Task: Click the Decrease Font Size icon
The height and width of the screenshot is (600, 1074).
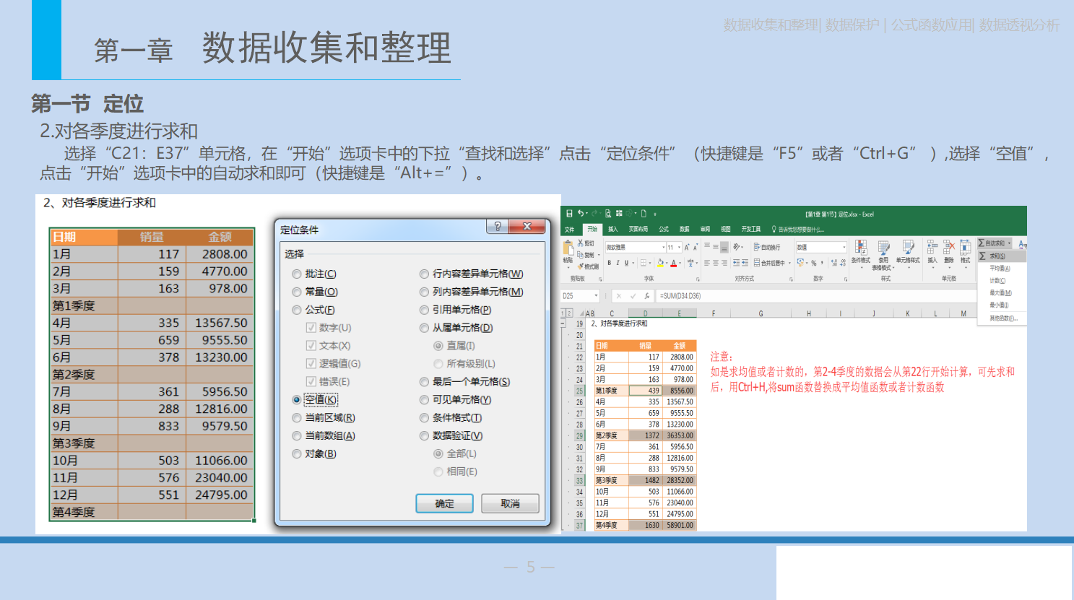Action: click(x=696, y=247)
